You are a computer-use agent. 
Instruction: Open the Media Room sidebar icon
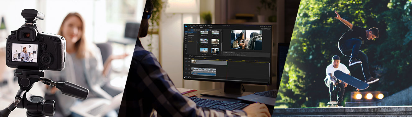pos(186,32)
